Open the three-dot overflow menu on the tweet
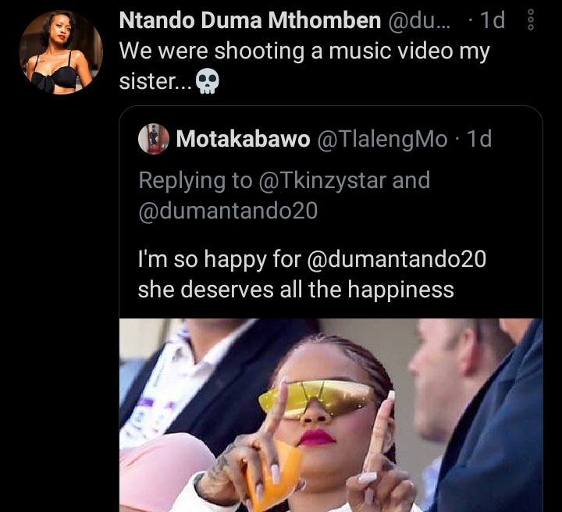Image resolution: width=562 pixels, height=512 pixels. 531,20
